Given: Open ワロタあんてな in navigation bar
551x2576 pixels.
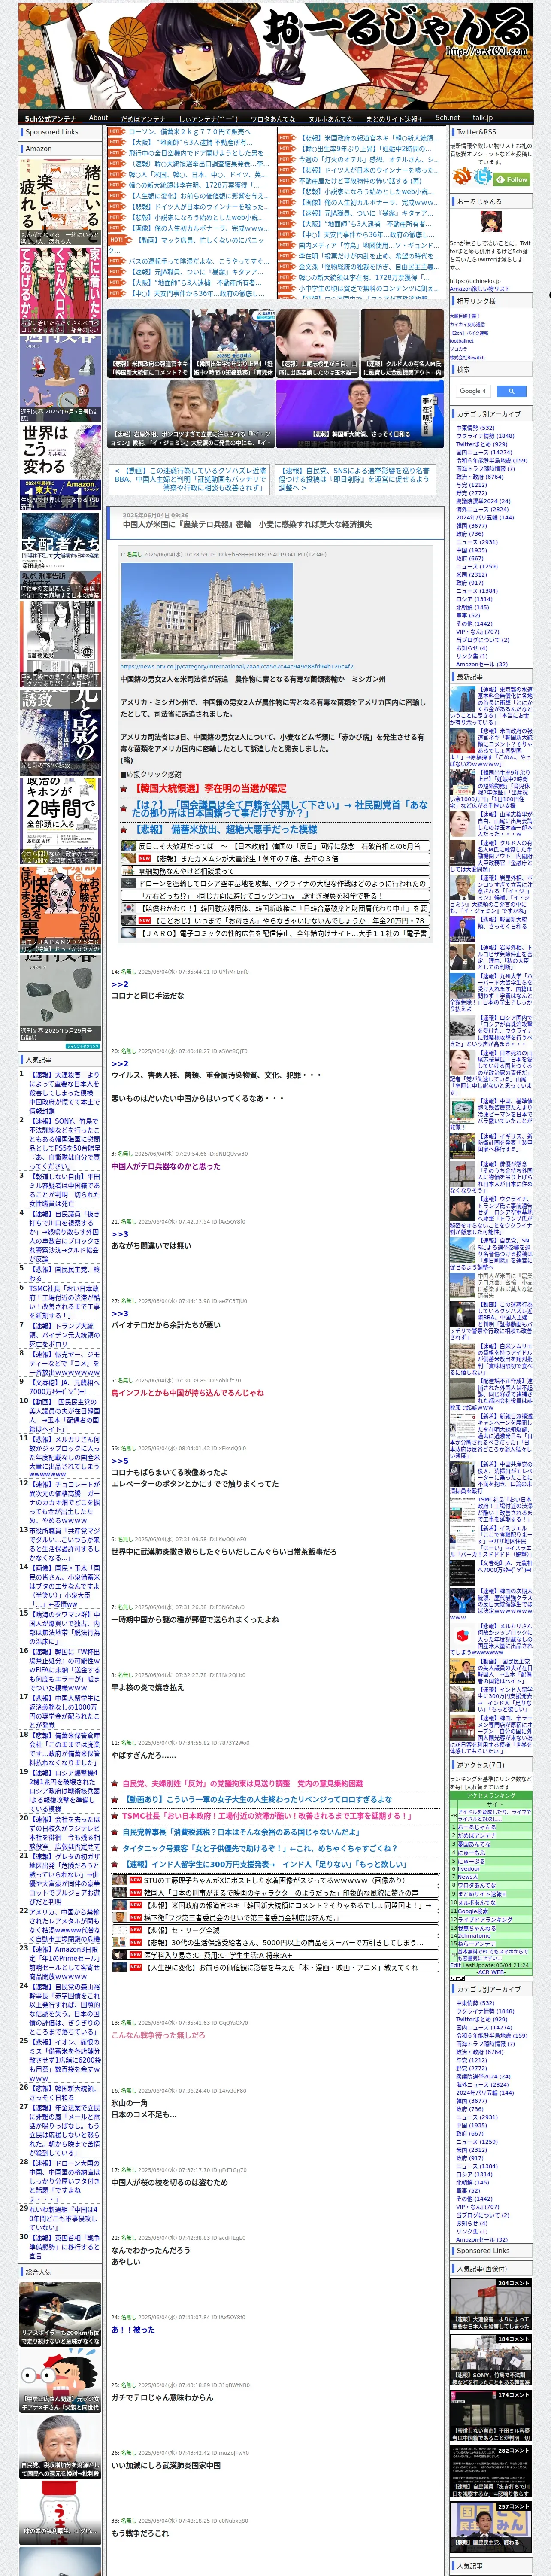Looking at the screenshot, I should 273,118.
